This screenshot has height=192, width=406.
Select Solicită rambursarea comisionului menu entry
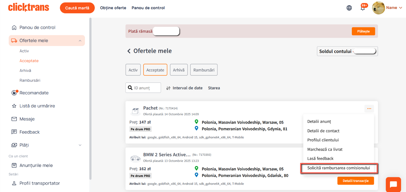[x=338, y=168]
